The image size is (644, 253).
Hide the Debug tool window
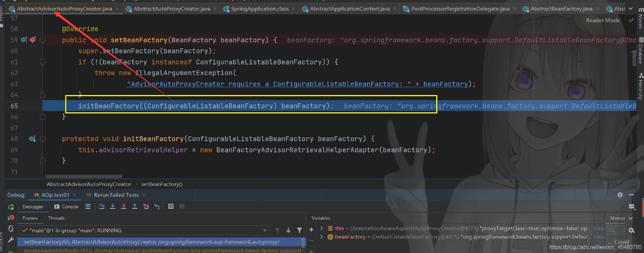[631, 195]
